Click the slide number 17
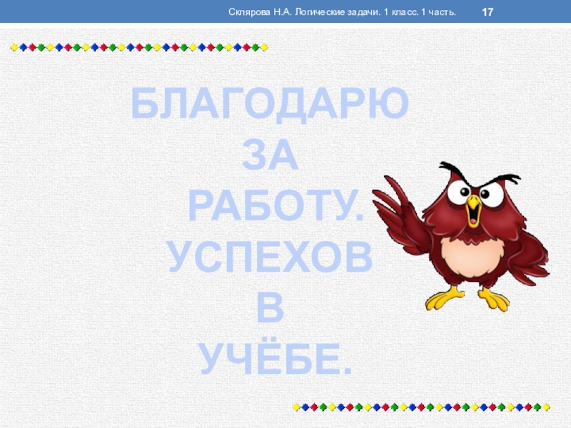571x428 pixels. 488,12
